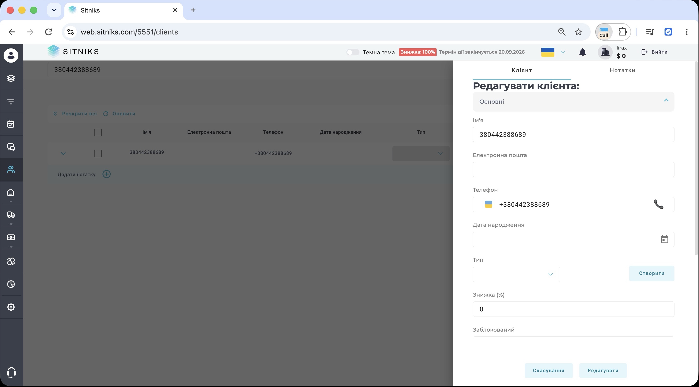The height and width of the screenshot is (387, 699).
Task: Open the user profile avatar in sidebar
Action: coord(11,55)
